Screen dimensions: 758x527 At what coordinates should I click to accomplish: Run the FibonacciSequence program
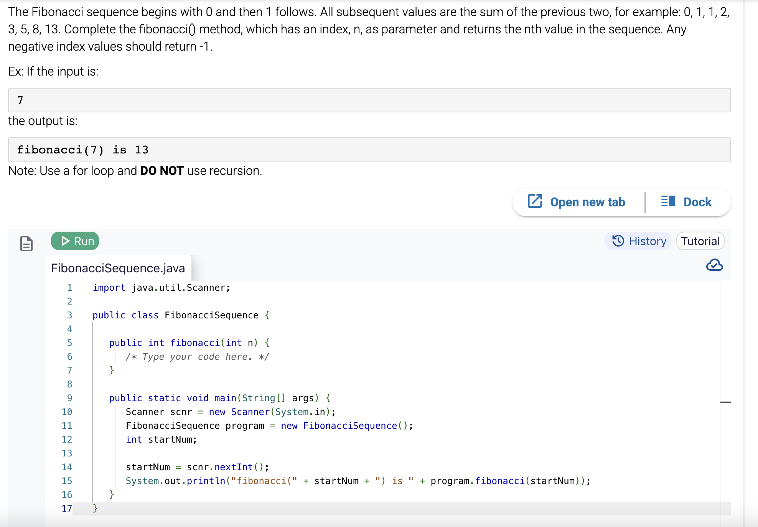pos(75,241)
